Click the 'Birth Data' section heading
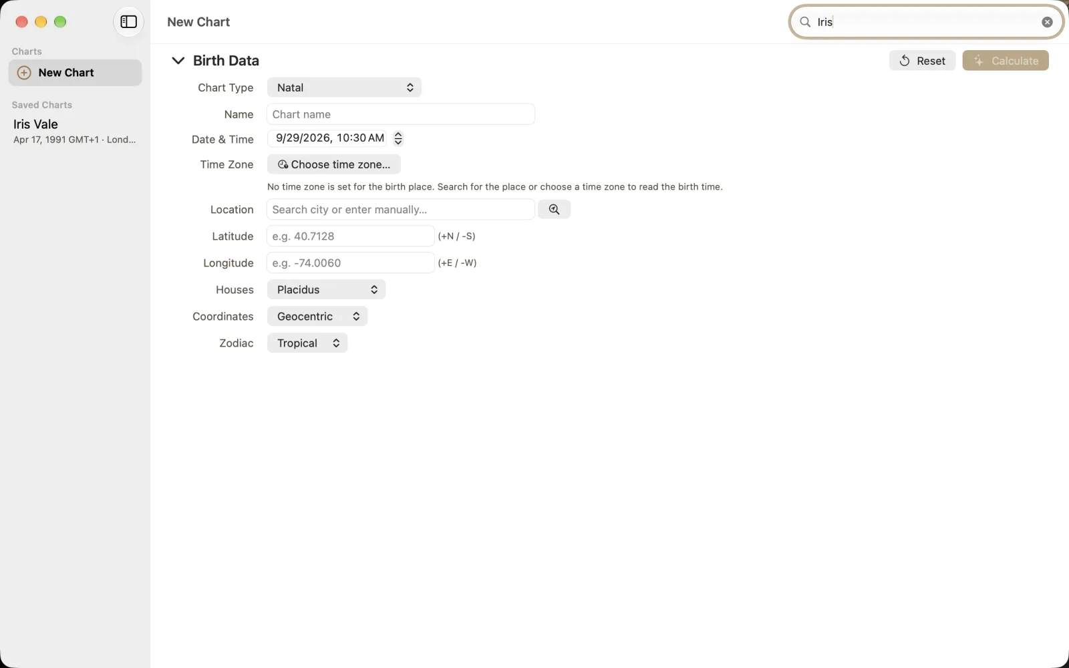The image size is (1069, 668). (226, 61)
